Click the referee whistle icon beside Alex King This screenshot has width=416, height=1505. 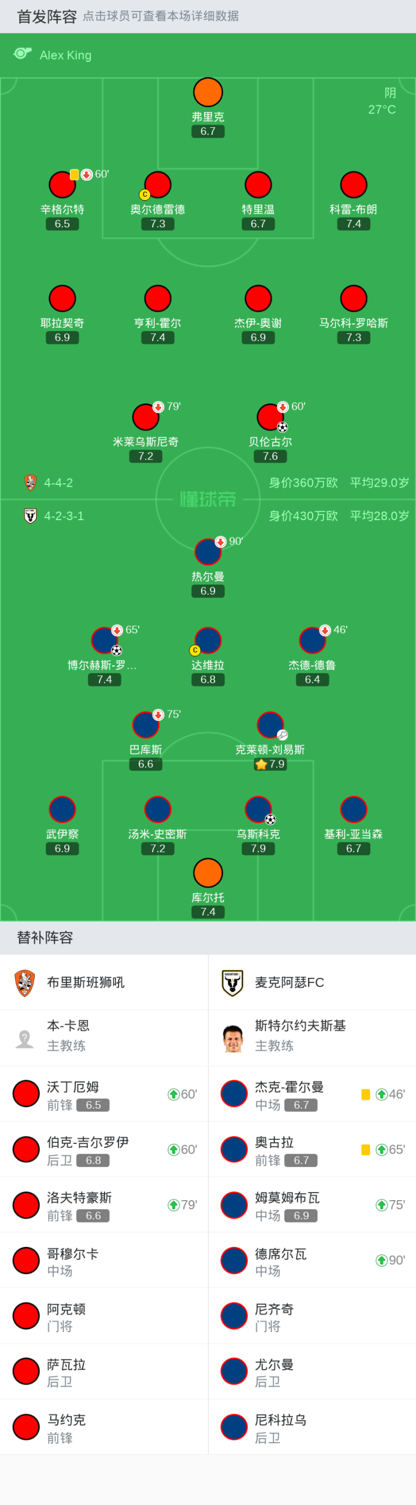22,54
